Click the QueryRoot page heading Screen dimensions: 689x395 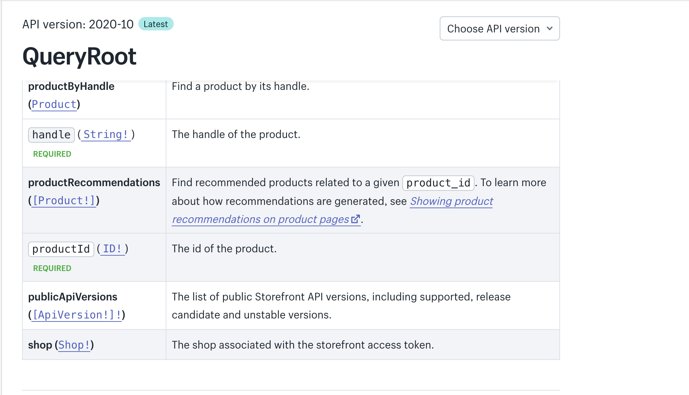click(x=79, y=56)
